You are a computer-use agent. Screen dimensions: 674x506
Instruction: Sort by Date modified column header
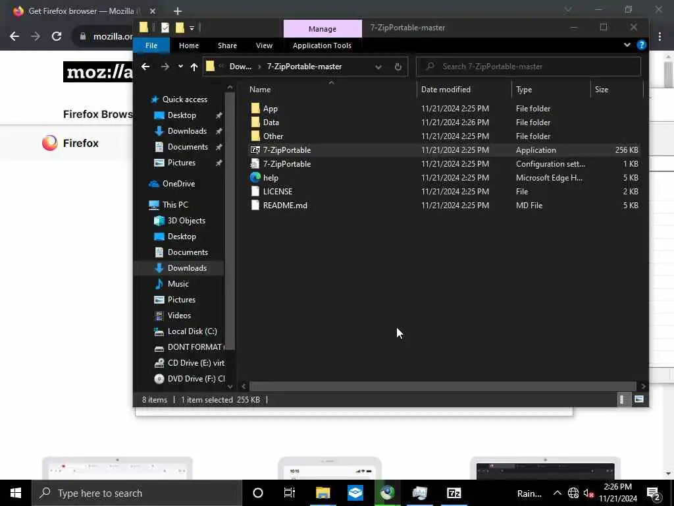coord(464,90)
